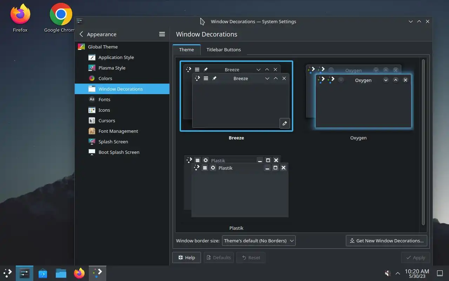Click the muted volume tray icon
This screenshot has width=449, height=281.
[388, 273]
